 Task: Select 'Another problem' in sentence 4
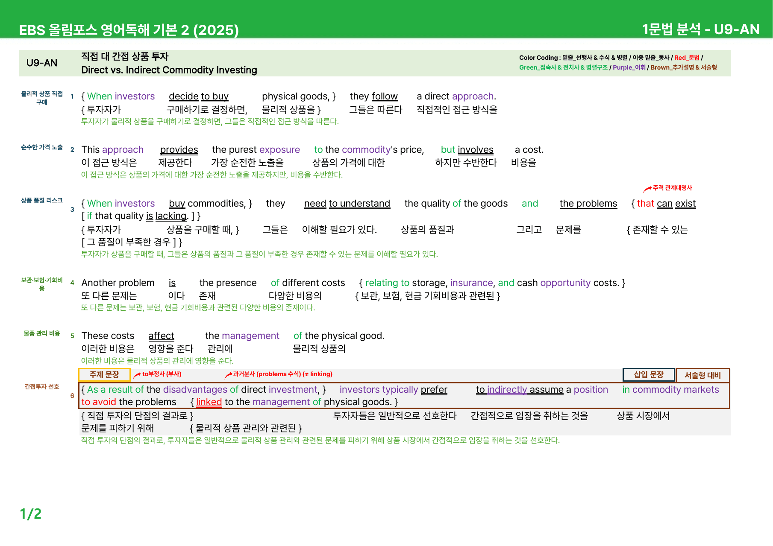pos(118,283)
